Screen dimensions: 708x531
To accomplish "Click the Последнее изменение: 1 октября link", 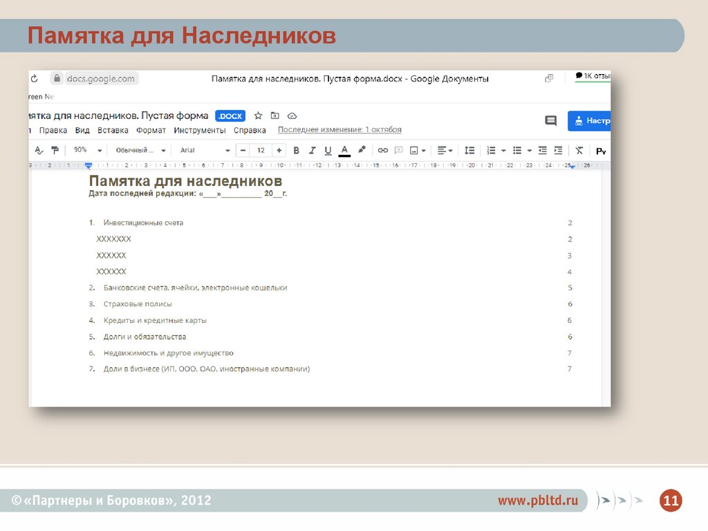I will click(x=339, y=129).
